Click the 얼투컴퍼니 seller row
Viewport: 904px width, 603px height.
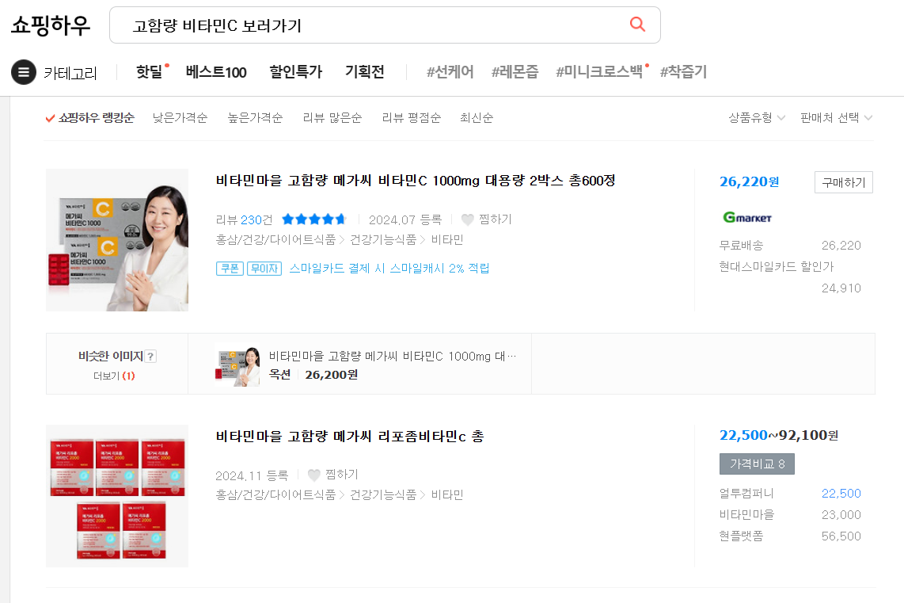(x=790, y=494)
